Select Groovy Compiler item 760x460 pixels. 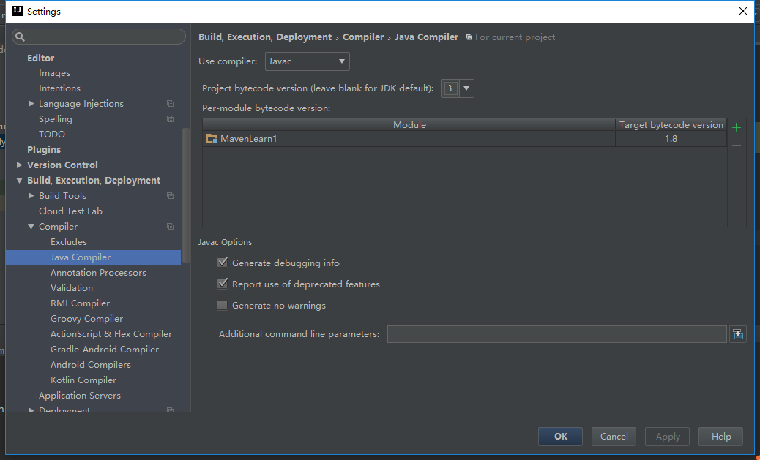tap(86, 319)
